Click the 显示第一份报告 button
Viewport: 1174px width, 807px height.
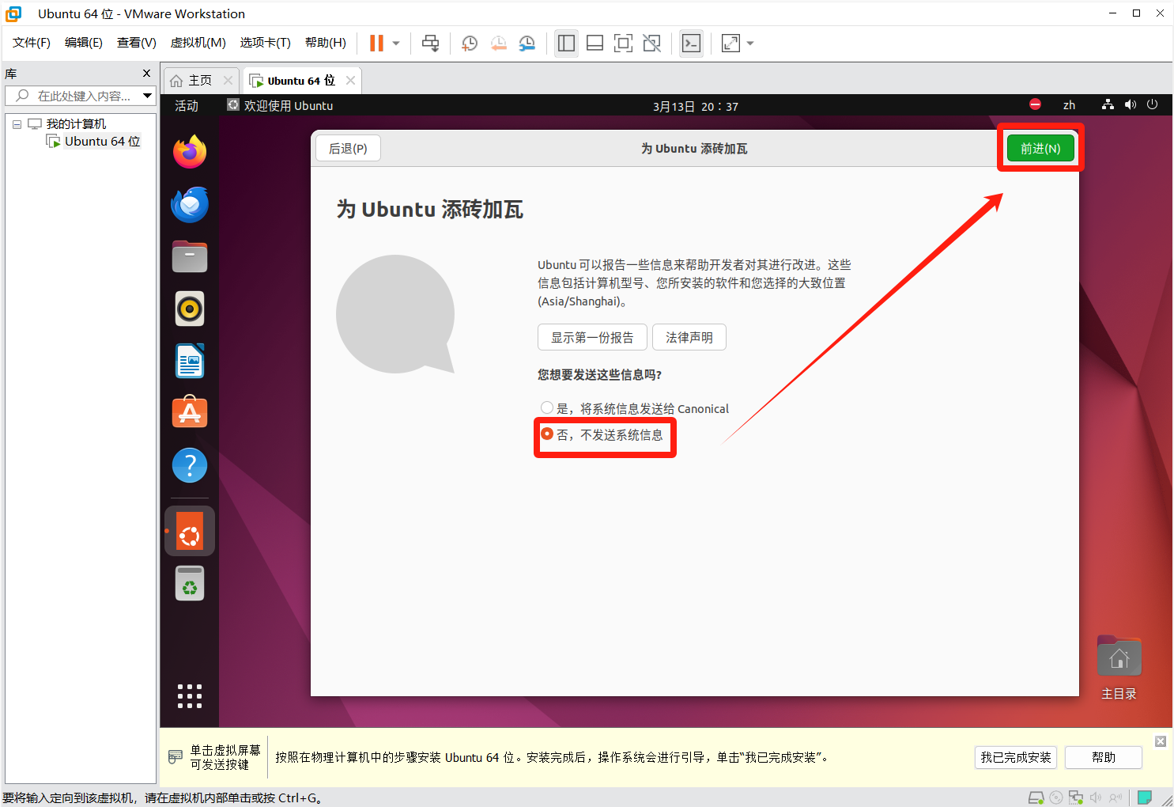[592, 338]
